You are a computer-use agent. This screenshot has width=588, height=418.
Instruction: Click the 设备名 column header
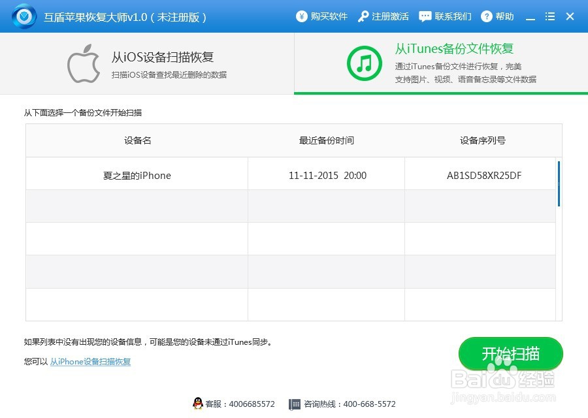tap(138, 140)
